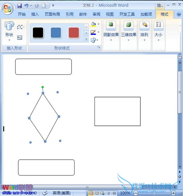
Task: Open the 视图 tab
Action: click(x=110, y=14)
